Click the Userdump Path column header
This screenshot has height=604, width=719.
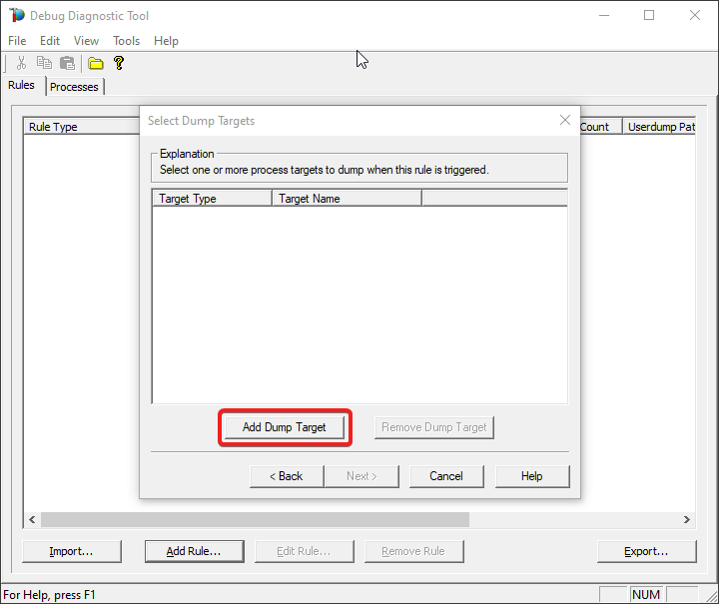tap(659, 127)
